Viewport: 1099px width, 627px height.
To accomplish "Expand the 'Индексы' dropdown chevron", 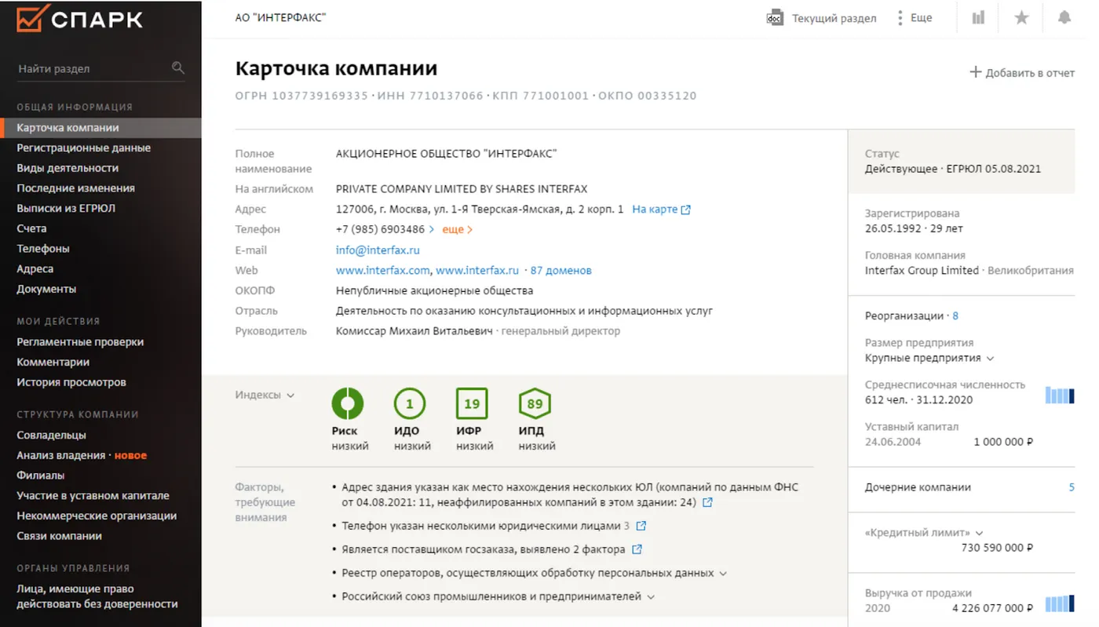I will point(290,396).
